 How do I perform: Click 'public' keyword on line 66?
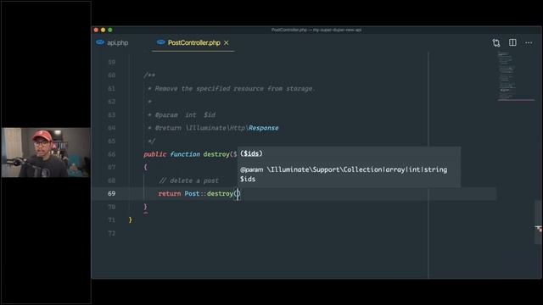(x=154, y=154)
